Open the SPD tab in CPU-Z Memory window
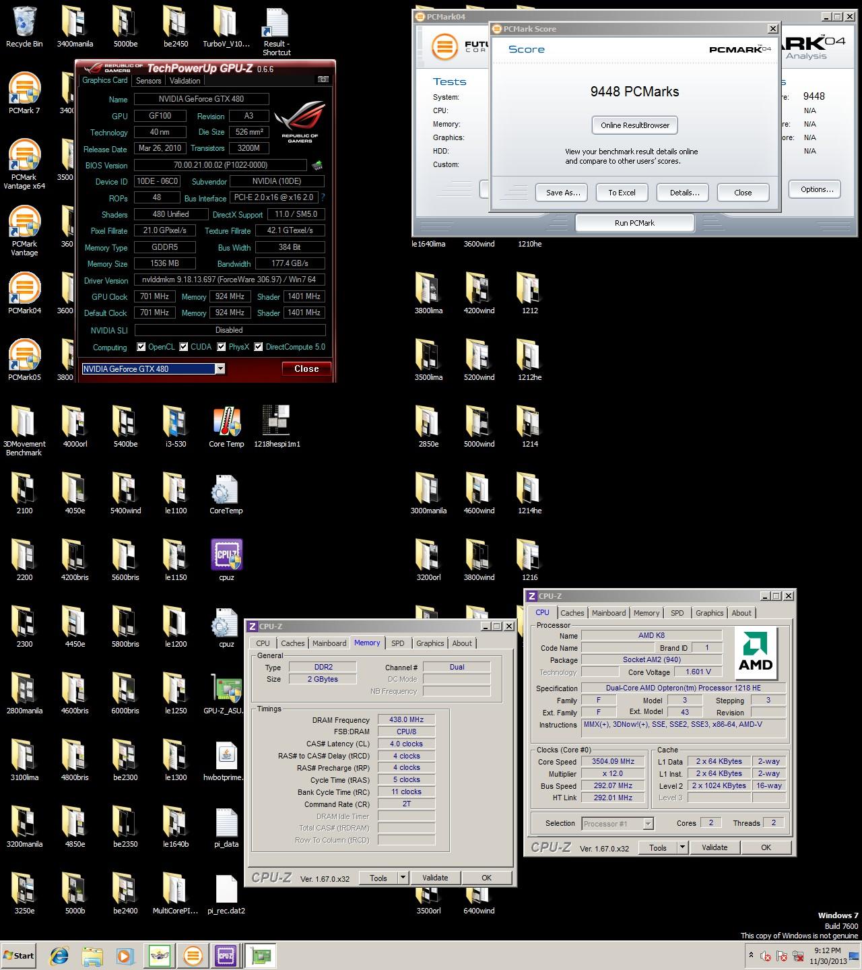Image resolution: width=862 pixels, height=970 pixels. [398, 643]
